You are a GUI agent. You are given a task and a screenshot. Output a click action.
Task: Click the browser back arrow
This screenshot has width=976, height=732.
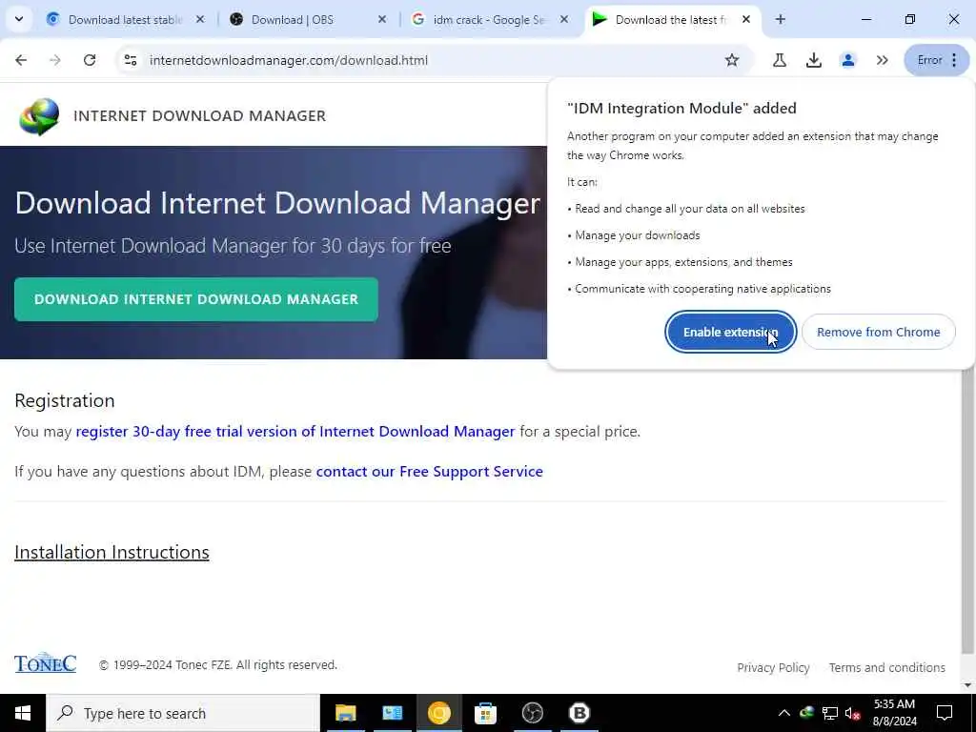point(21,60)
